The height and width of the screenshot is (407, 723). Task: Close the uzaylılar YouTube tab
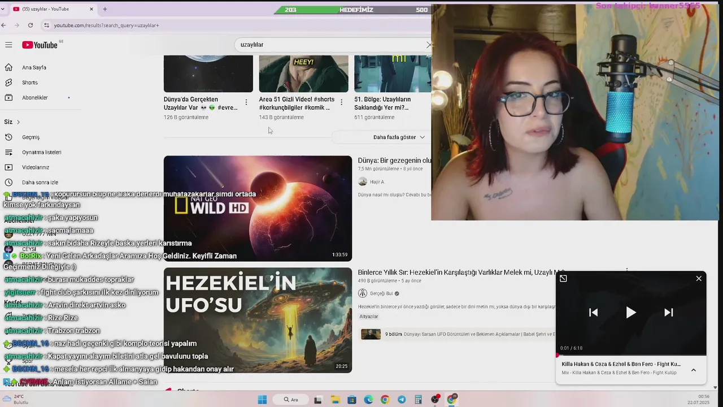coord(92,9)
